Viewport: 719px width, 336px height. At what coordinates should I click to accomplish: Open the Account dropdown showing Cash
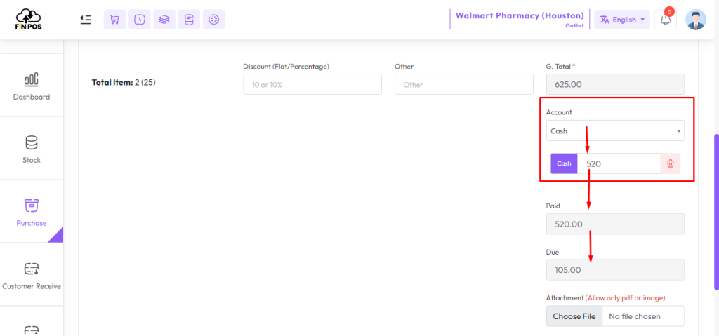pos(615,130)
